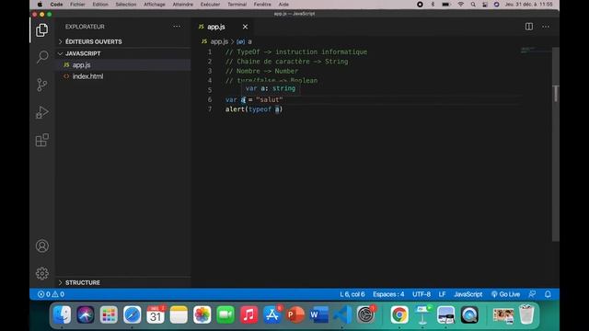589x331 pixels.
Task: Open Google Chrome from the Dock
Action: [x=398, y=314]
